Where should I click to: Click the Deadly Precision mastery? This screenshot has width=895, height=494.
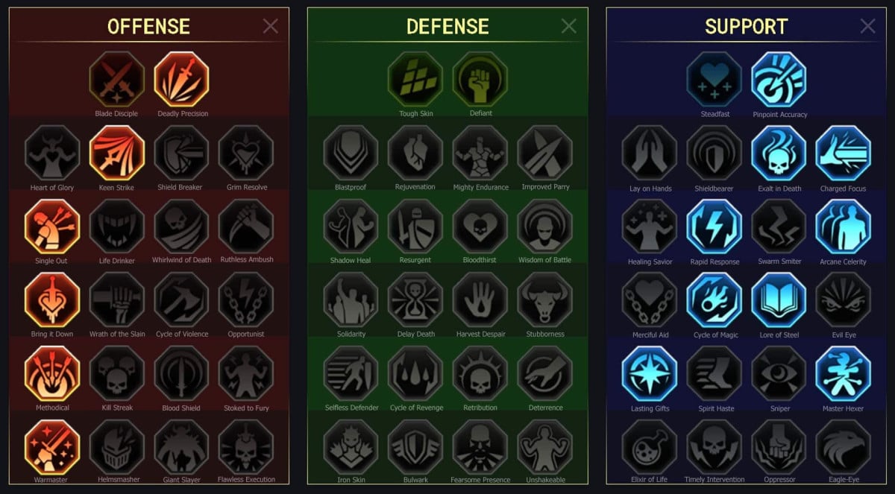coord(182,79)
